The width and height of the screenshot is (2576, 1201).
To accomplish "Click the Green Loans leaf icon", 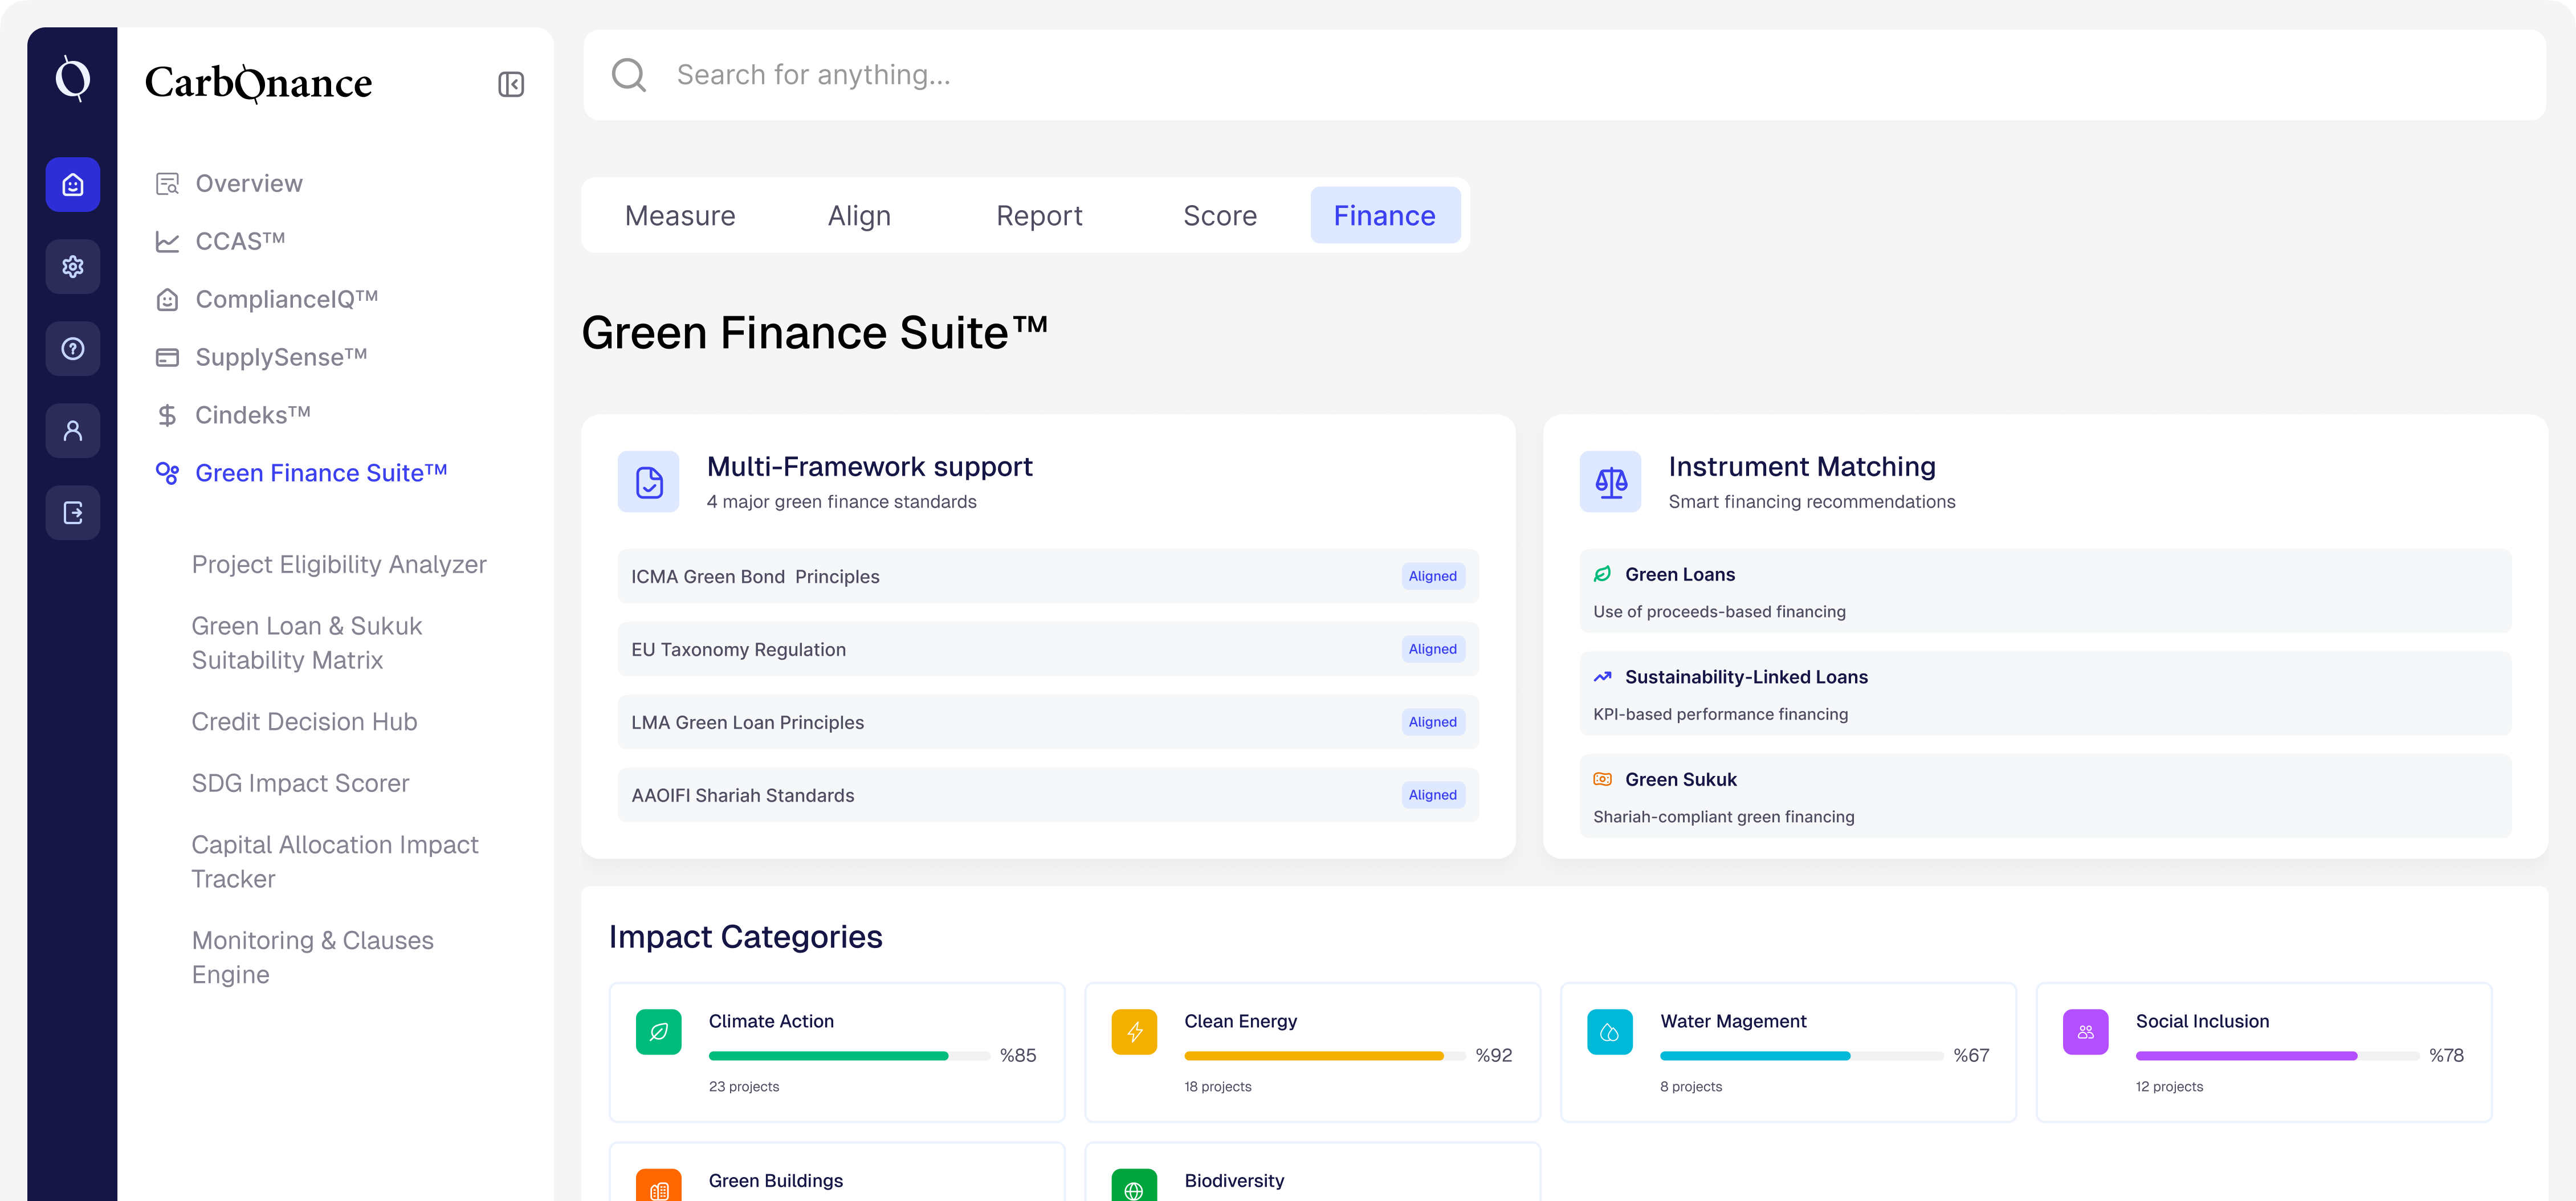I will pos(1602,573).
